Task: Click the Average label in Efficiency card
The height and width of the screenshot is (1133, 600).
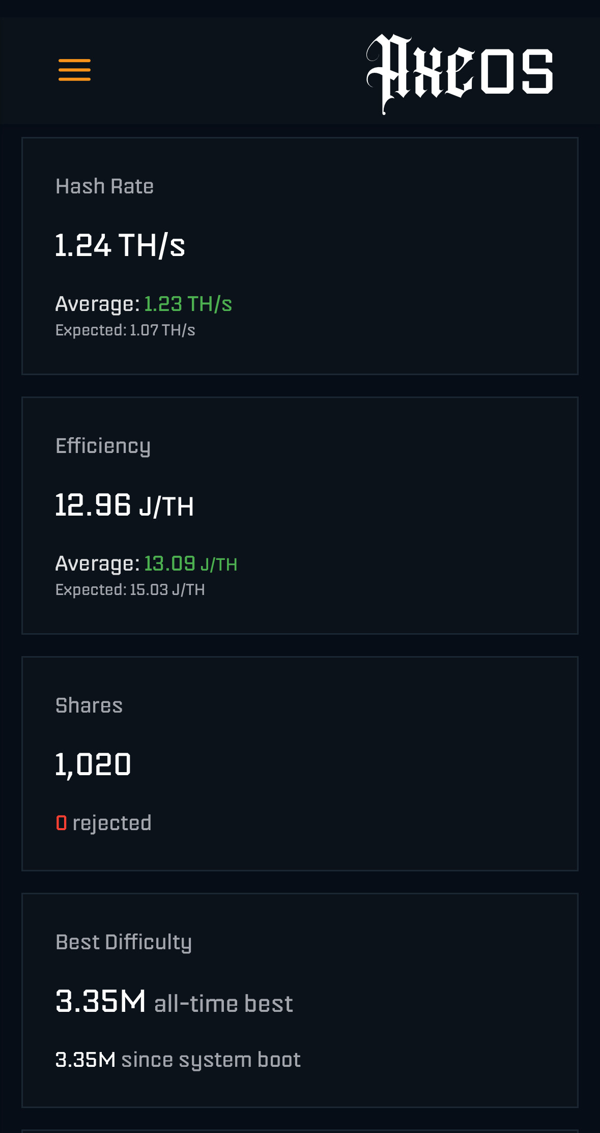Action: [97, 564]
